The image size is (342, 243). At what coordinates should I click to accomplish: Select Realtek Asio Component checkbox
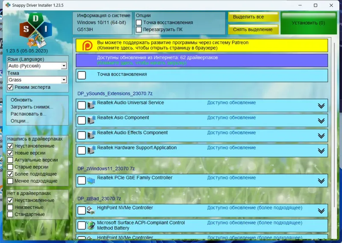pos(82,120)
